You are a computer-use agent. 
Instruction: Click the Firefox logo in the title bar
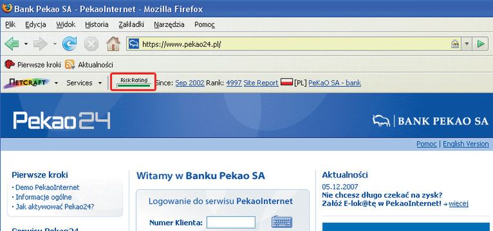tap(7, 8)
